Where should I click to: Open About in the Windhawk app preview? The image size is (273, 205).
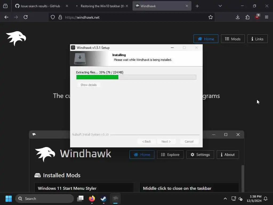(x=228, y=155)
